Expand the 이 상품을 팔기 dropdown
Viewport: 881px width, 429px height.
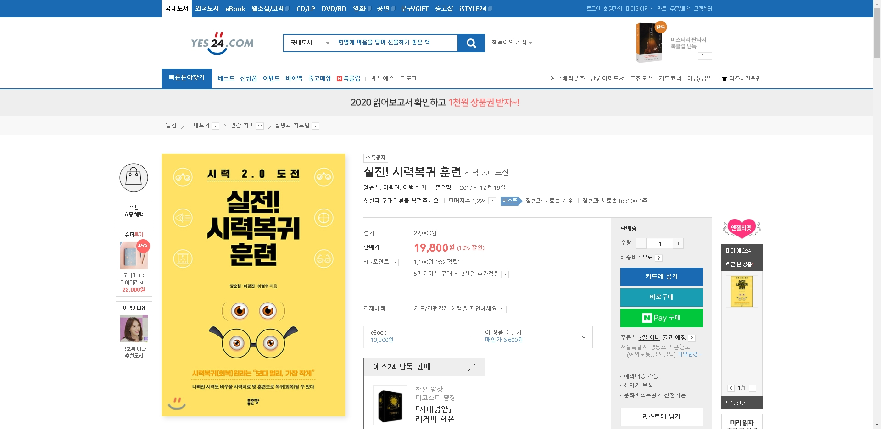tap(535, 337)
